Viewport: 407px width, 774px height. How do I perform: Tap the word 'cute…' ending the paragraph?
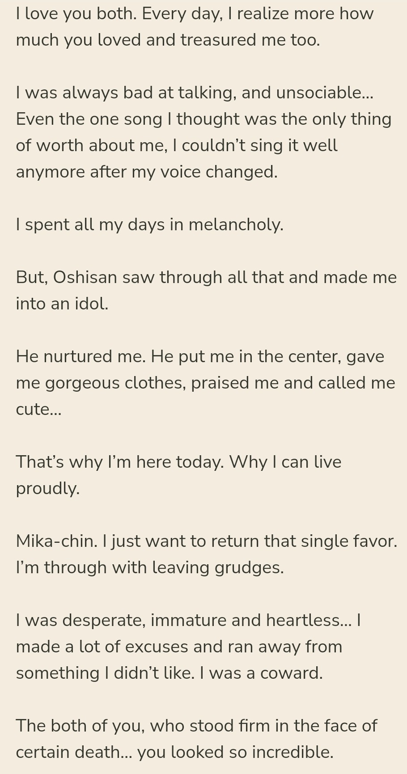tap(39, 410)
